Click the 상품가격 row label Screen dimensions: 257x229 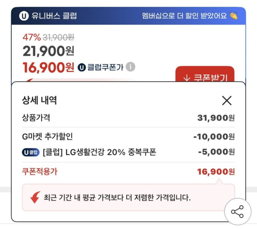36,118
